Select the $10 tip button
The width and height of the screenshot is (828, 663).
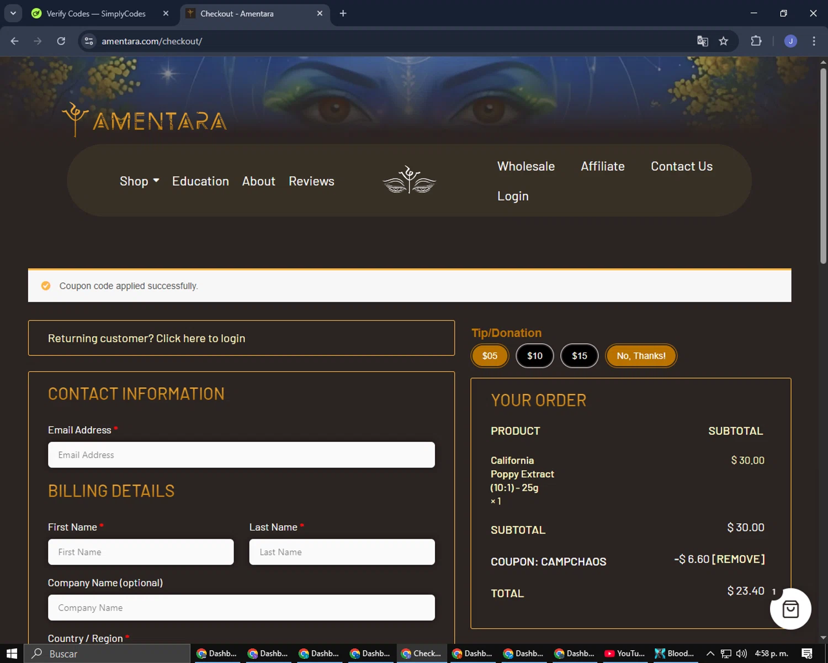(534, 356)
